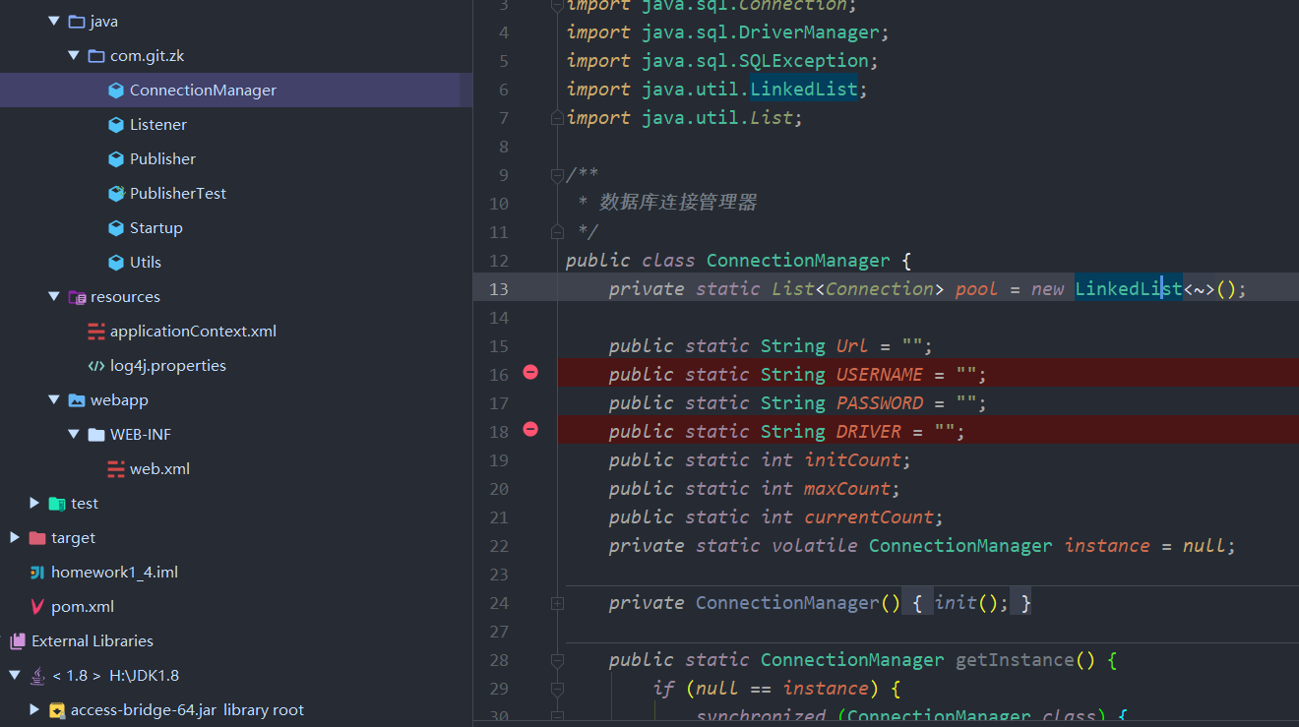This screenshot has height=727, width=1299.
Task: Click External Libraries icon
Action: point(18,640)
